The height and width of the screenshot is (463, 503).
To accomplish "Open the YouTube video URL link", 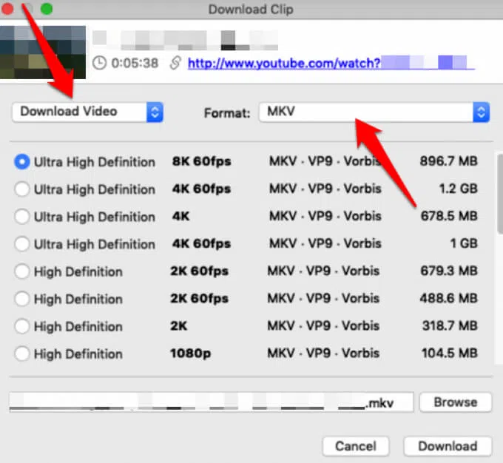I will 284,64.
